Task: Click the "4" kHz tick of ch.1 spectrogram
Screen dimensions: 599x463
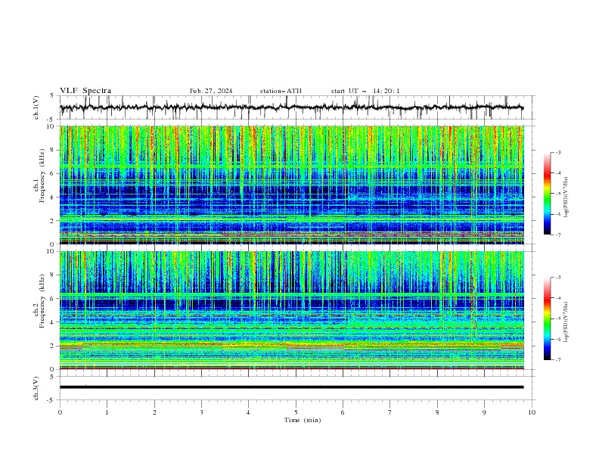Action: [x=54, y=197]
